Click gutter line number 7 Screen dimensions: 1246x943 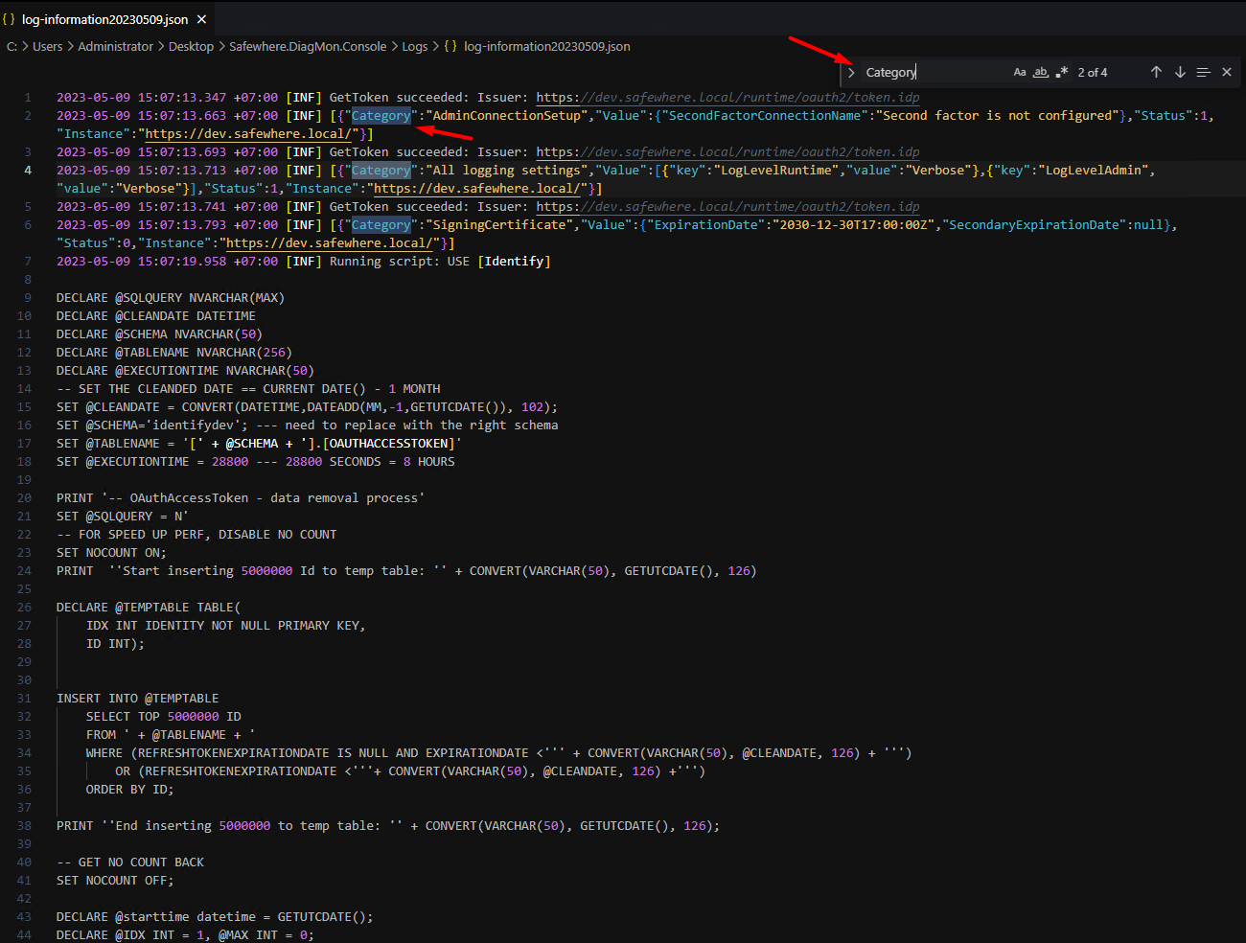pyautogui.click(x=28, y=261)
